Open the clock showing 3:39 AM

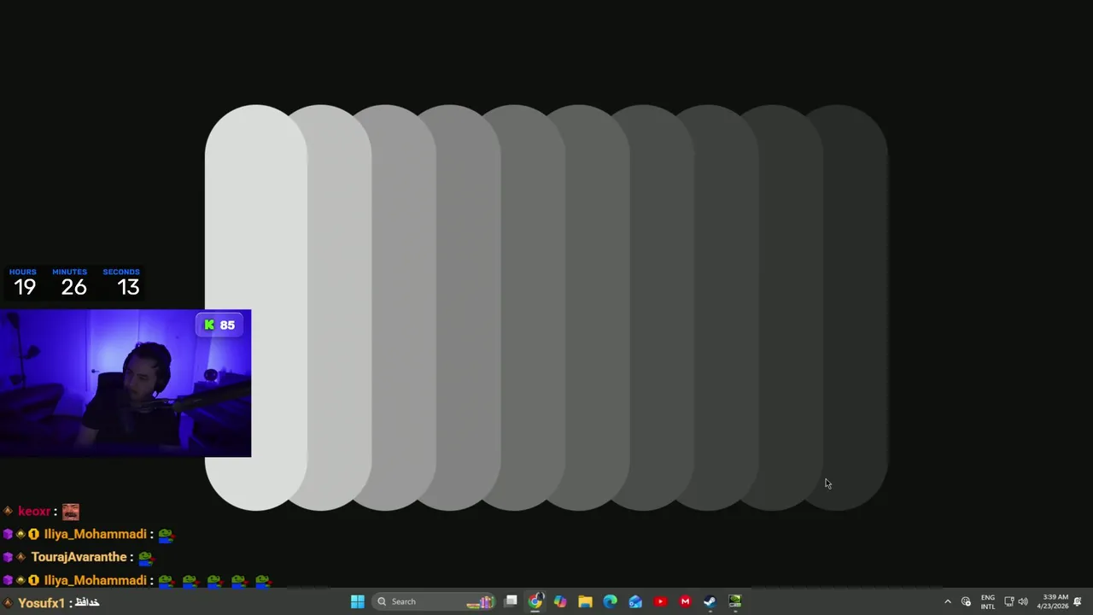(1053, 601)
